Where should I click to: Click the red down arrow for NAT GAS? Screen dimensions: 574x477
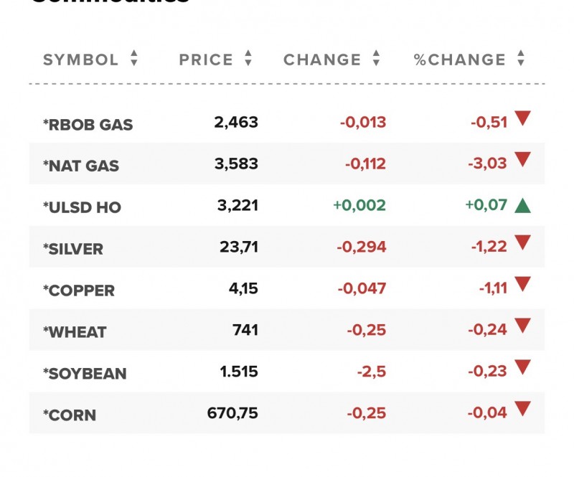(522, 161)
